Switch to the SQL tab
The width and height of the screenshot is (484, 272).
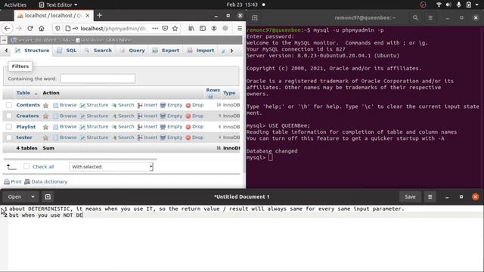click(67, 51)
